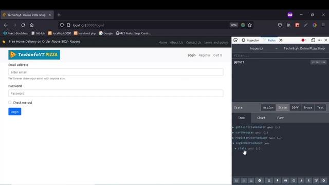Image resolution: width=329 pixels, height=185 pixels.
Task: Switch to Inspector tab in DevTools
Action: pyautogui.click(x=250, y=40)
